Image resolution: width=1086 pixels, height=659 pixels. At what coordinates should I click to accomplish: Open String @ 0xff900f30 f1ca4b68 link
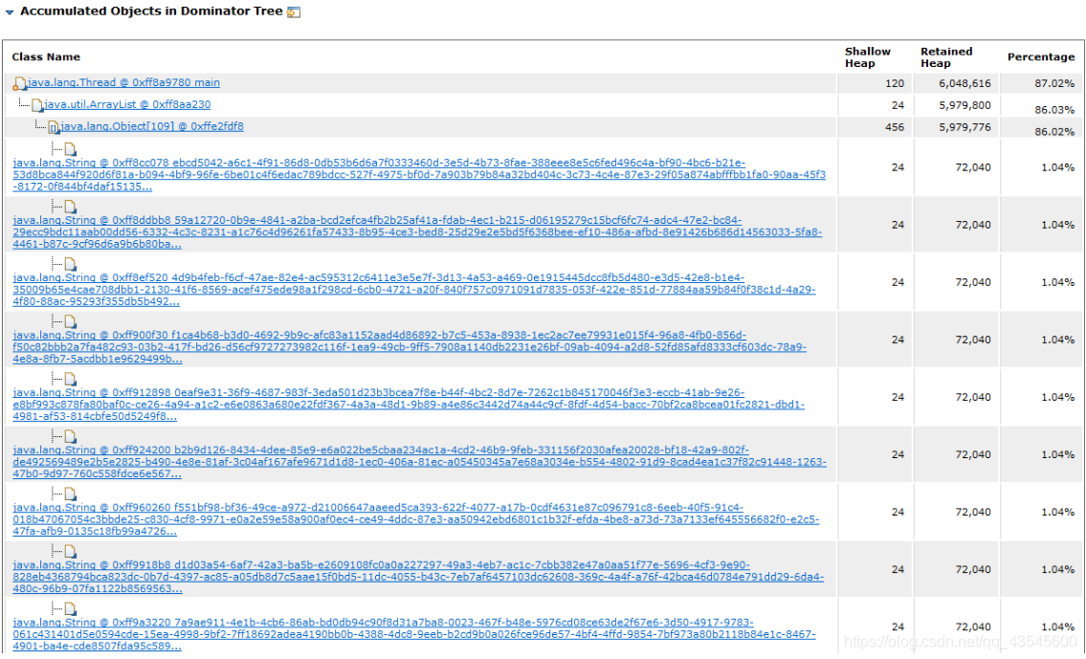pos(410,347)
